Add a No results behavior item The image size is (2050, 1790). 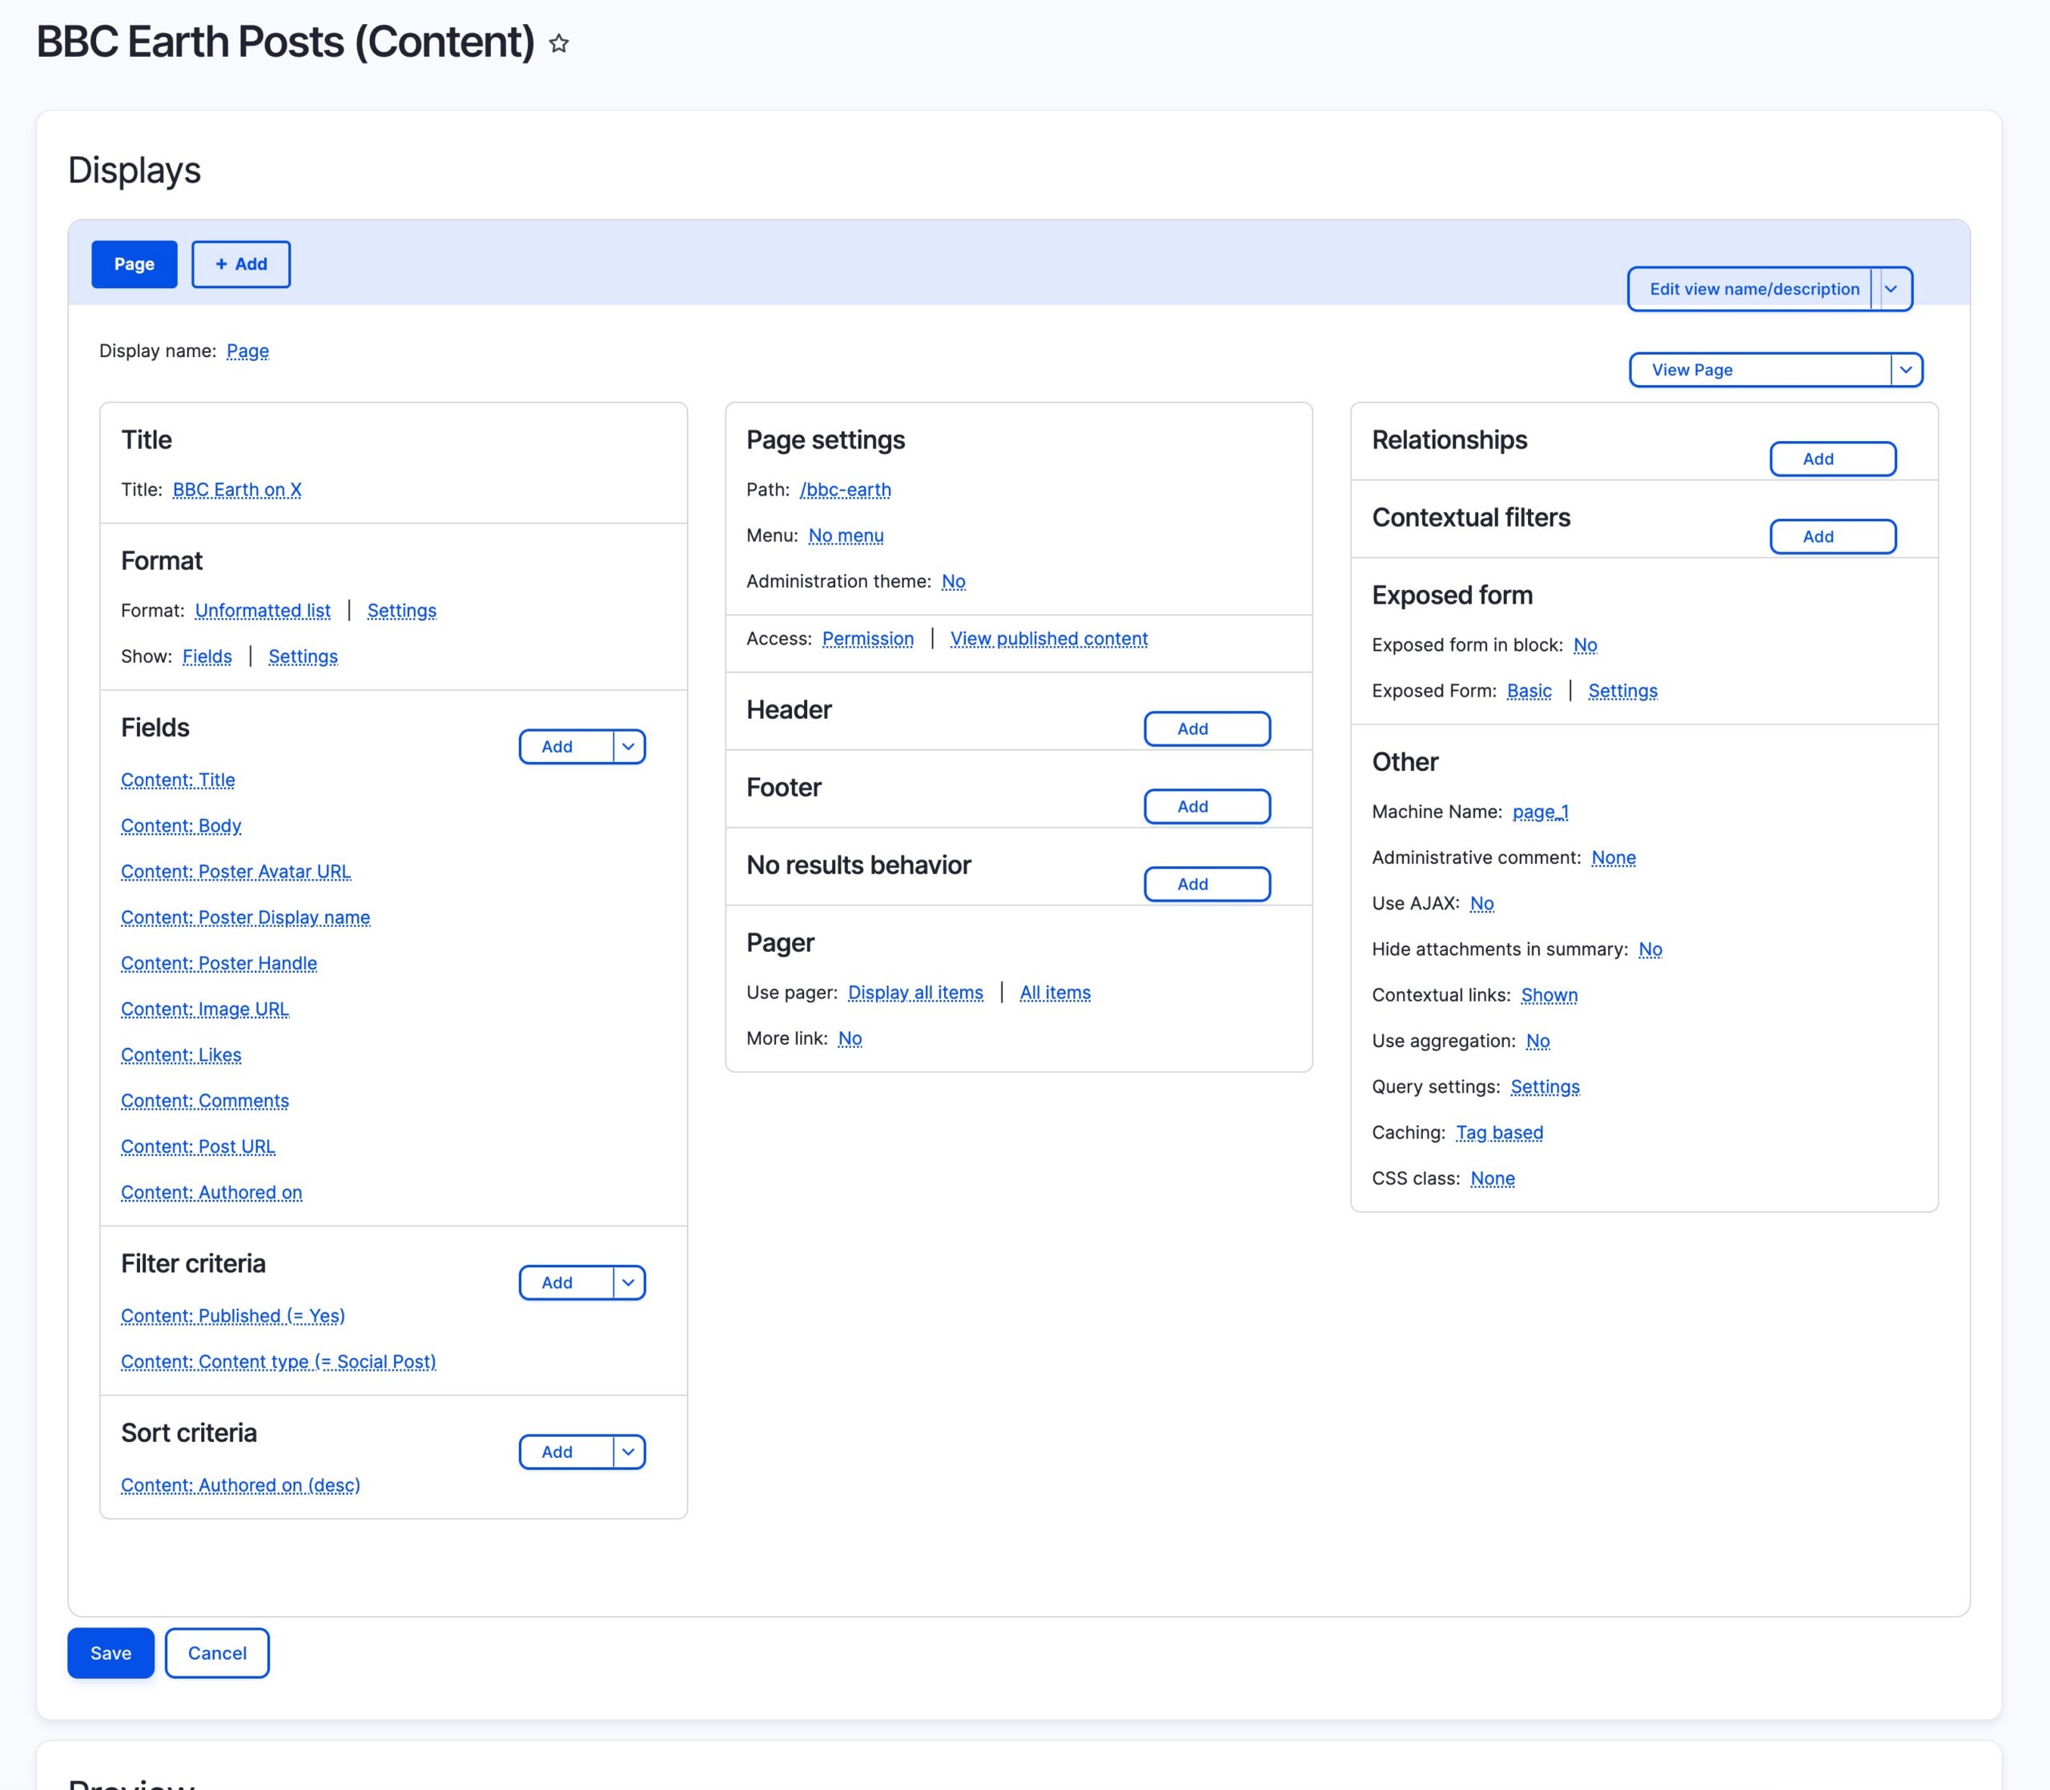coord(1207,884)
